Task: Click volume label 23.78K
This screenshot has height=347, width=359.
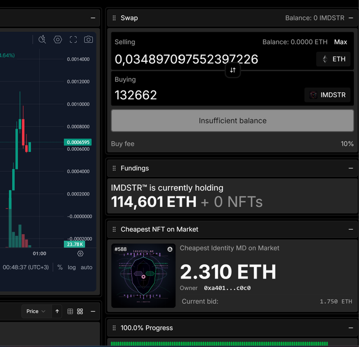Action: 74,244
